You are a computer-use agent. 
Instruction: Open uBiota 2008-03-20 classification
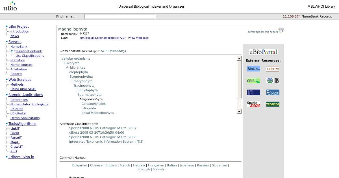[97, 133]
